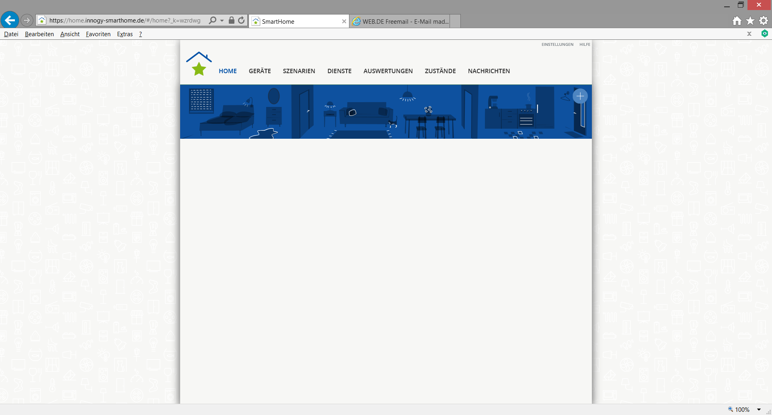Click the search magnifier in address bar
This screenshot has height=415, width=772.
point(213,21)
